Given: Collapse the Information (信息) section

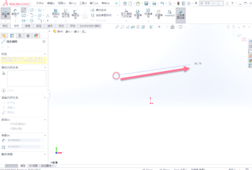Looking at the screenshot, I should coord(45,54).
